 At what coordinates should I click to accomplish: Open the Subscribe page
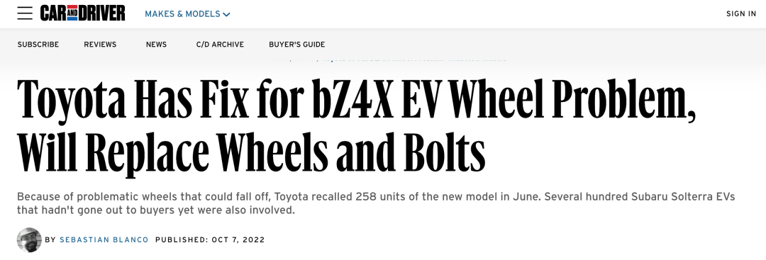pos(38,45)
